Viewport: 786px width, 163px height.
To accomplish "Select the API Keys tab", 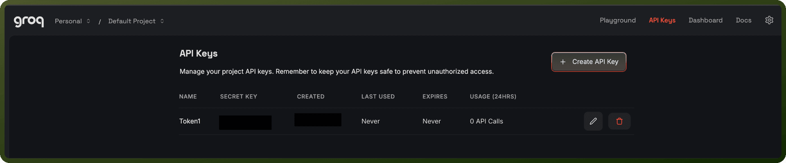I will tap(662, 20).
